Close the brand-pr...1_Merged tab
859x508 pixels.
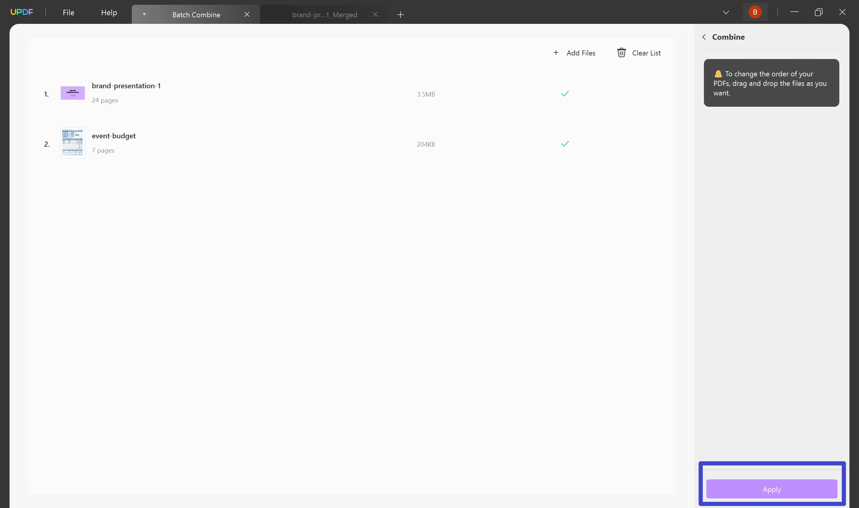click(375, 15)
